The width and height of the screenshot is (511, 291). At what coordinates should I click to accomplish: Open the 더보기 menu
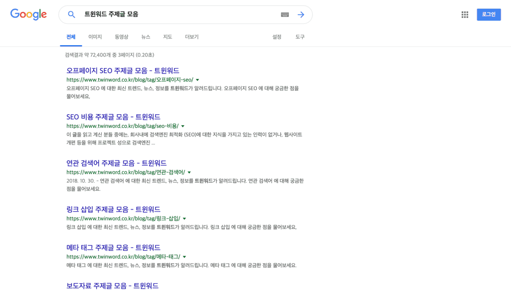point(192,37)
